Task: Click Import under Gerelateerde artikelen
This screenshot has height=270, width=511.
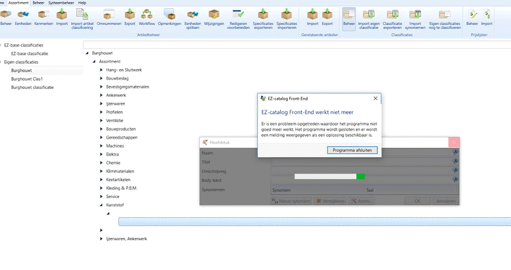Action: (312, 18)
